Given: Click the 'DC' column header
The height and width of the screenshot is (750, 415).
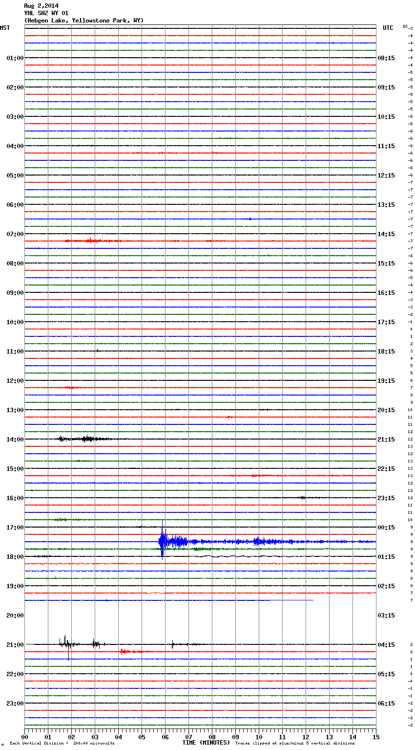Looking at the screenshot, I should coord(405,26).
